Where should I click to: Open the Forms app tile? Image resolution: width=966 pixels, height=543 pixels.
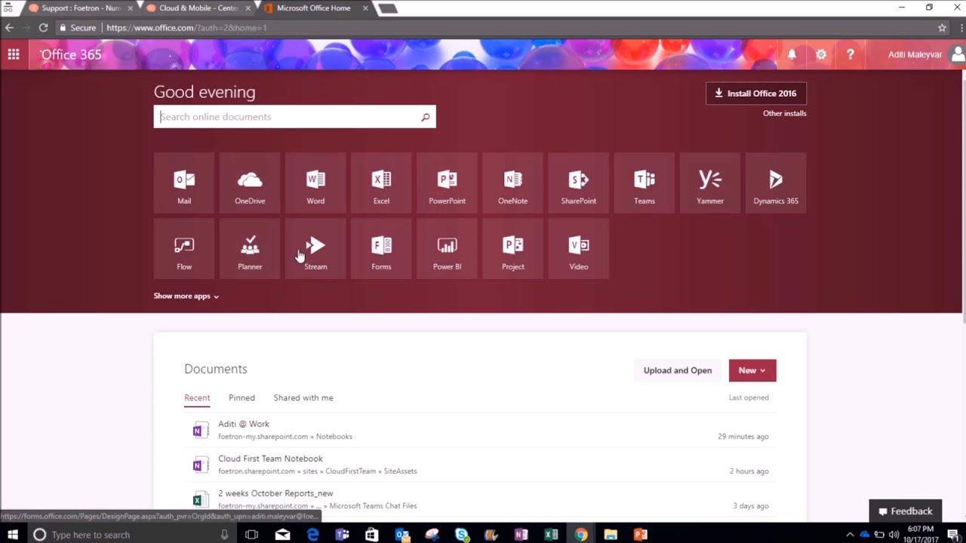coord(381,249)
